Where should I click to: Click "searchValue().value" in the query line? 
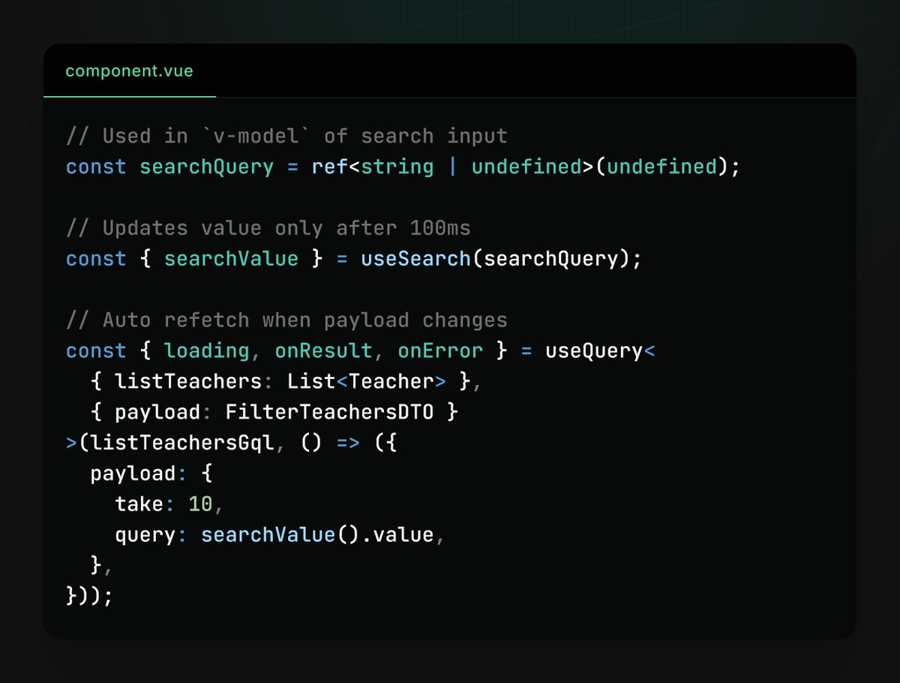[x=317, y=535]
